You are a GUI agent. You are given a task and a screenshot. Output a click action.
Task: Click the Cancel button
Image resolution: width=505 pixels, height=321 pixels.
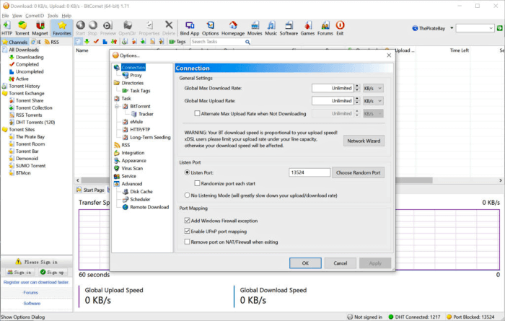340,263
